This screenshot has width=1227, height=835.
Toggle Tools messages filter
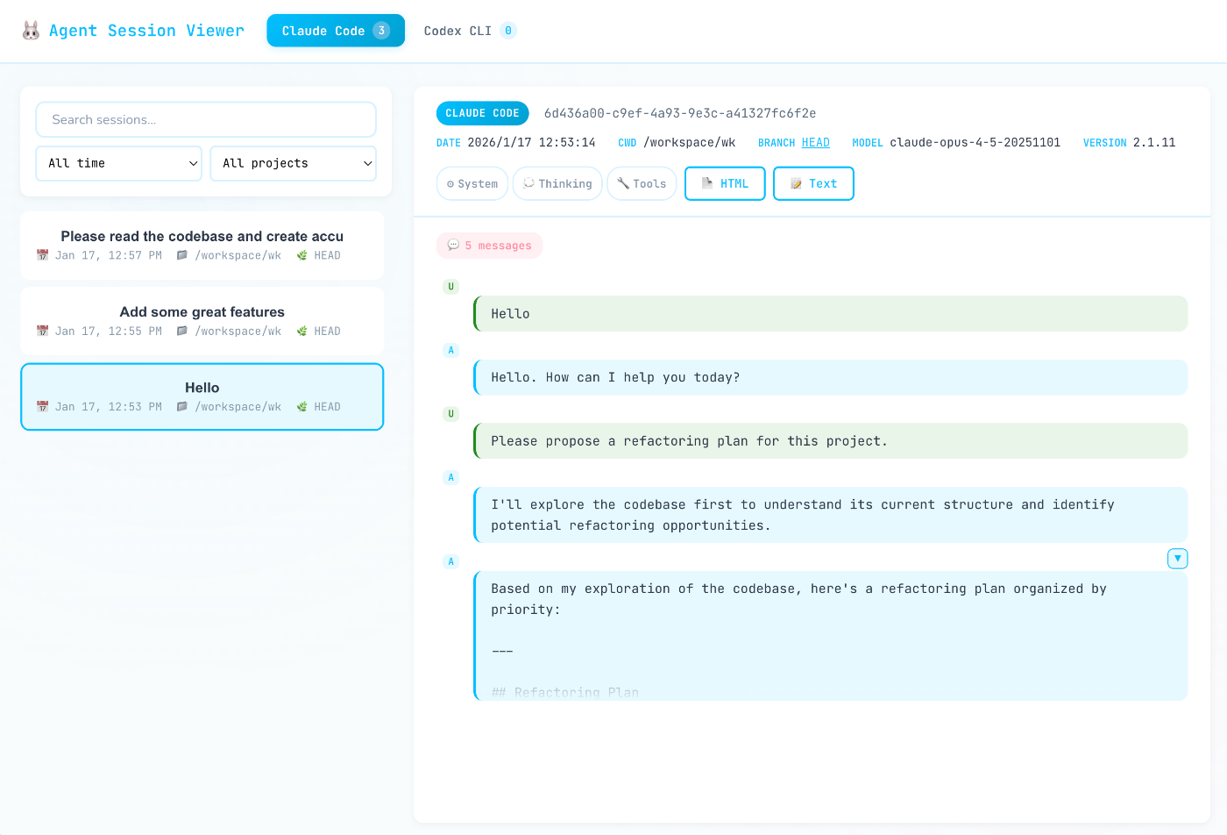642,183
